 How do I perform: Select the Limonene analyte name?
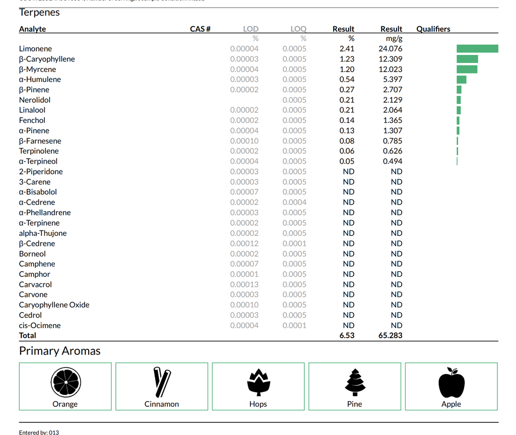[x=35, y=49]
